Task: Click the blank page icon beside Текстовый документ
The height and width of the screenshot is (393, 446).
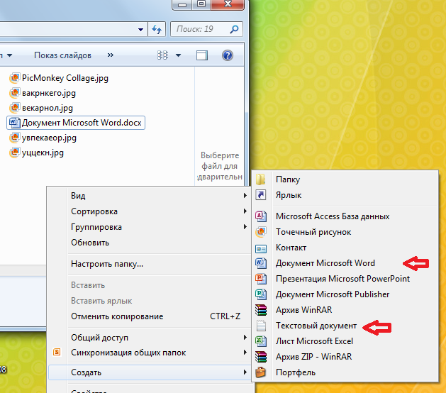Action: click(x=261, y=326)
